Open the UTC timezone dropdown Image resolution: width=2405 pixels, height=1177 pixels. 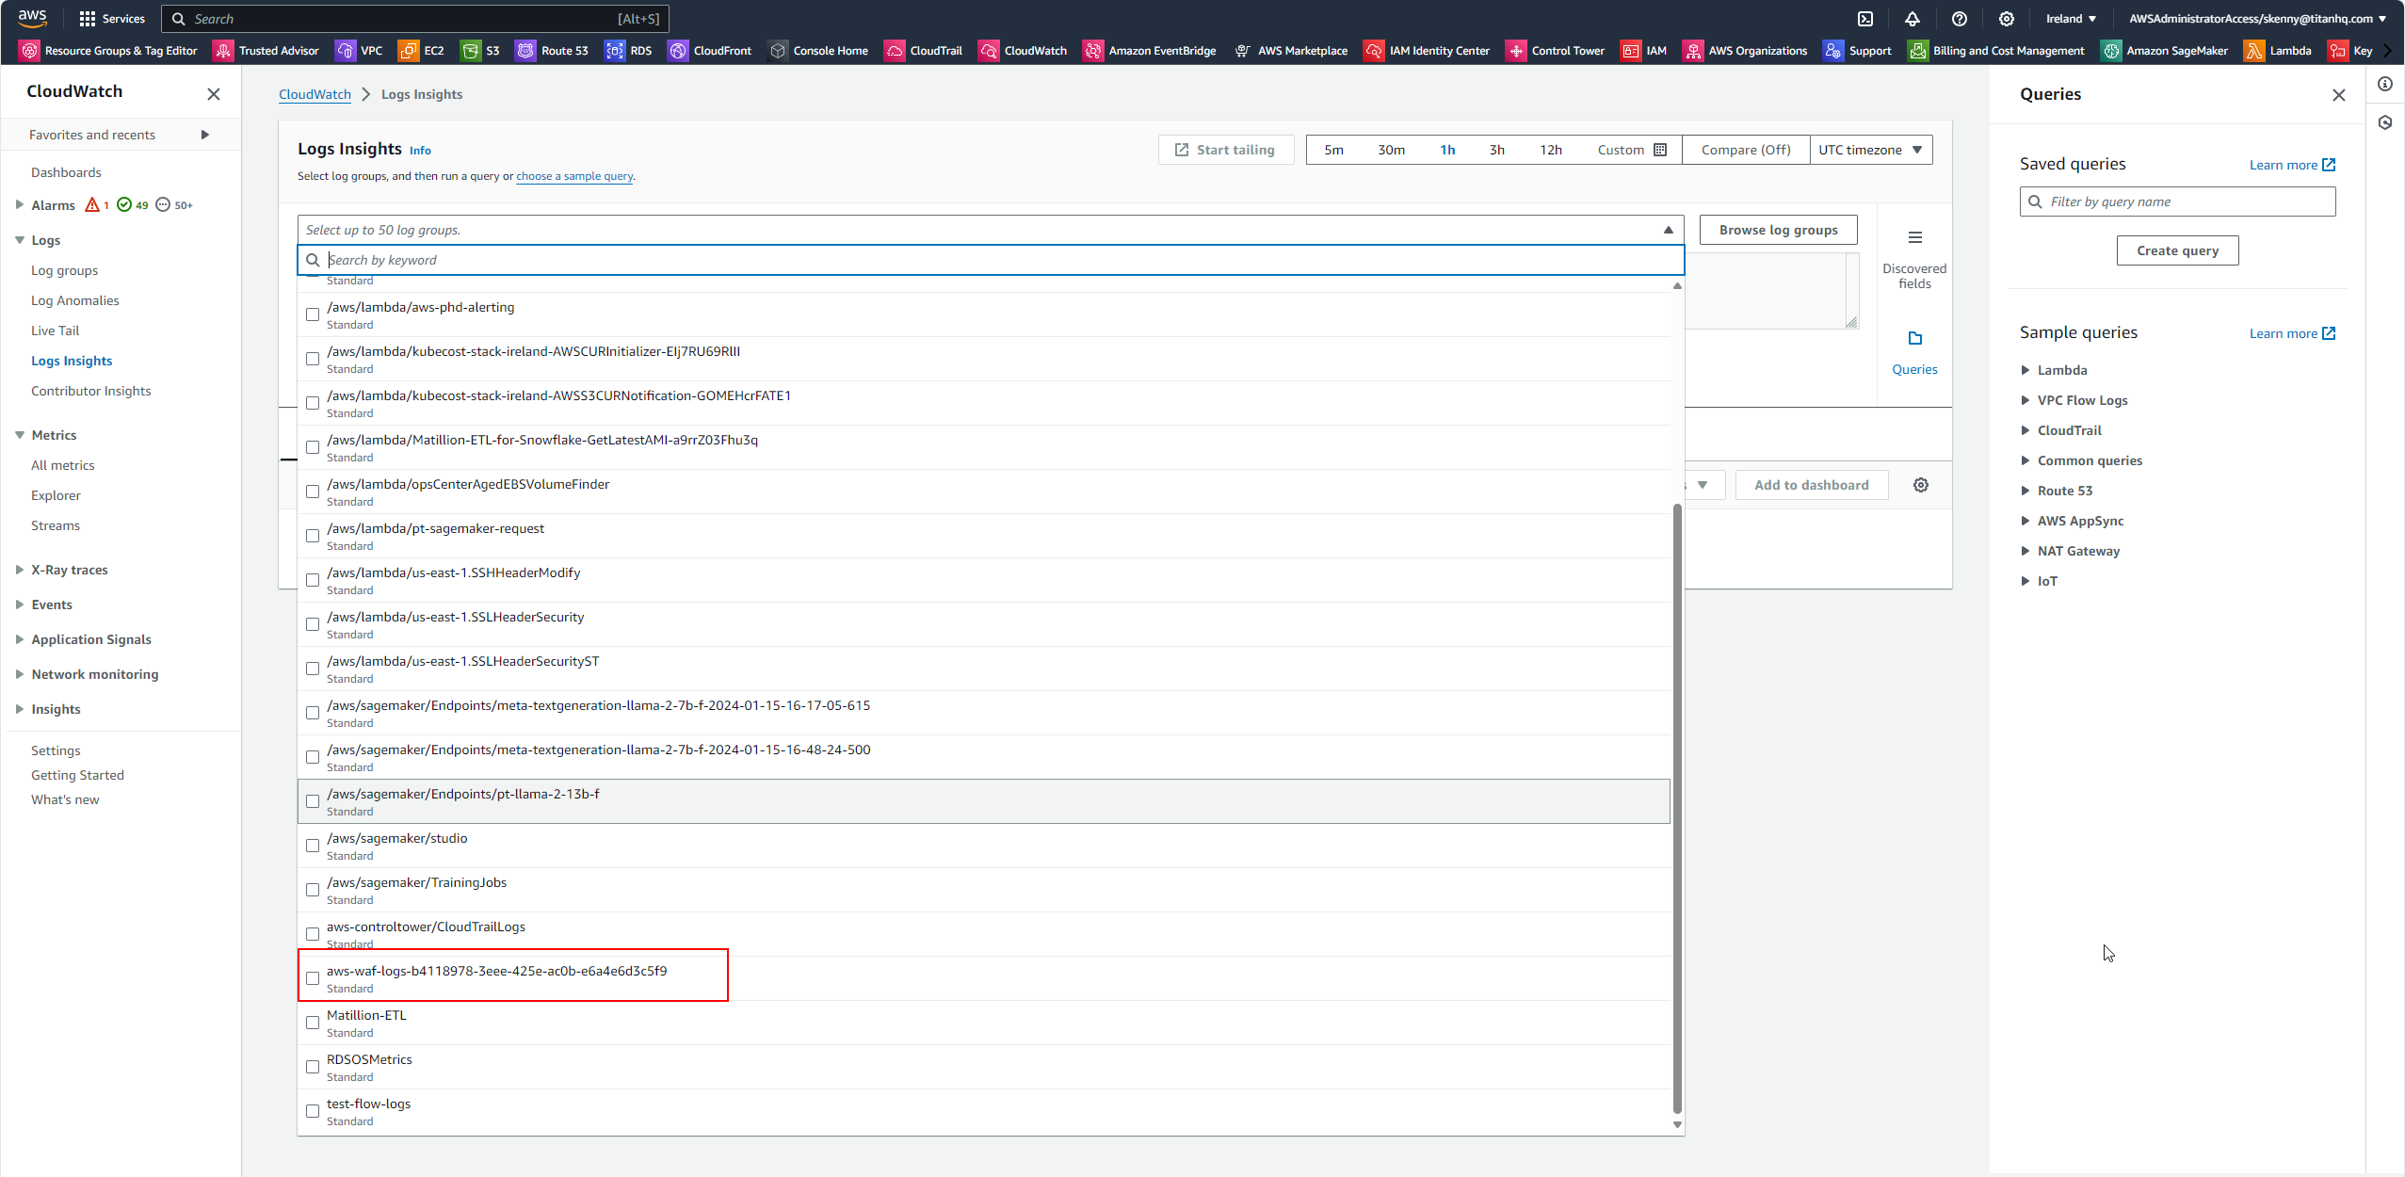tap(1870, 150)
